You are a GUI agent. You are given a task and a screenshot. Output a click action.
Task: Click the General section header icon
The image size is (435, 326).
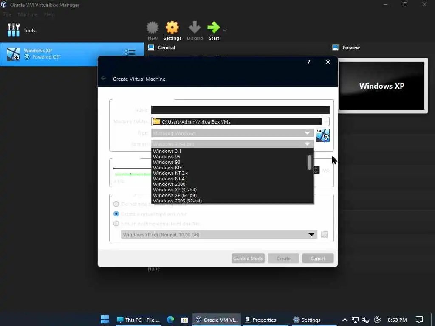tap(151, 48)
